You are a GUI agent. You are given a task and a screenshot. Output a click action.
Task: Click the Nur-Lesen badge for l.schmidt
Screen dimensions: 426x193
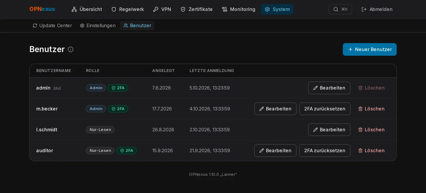click(100, 130)
